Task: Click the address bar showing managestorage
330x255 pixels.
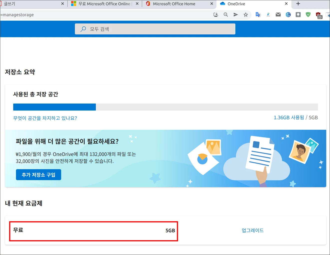Action: point(105,15)
